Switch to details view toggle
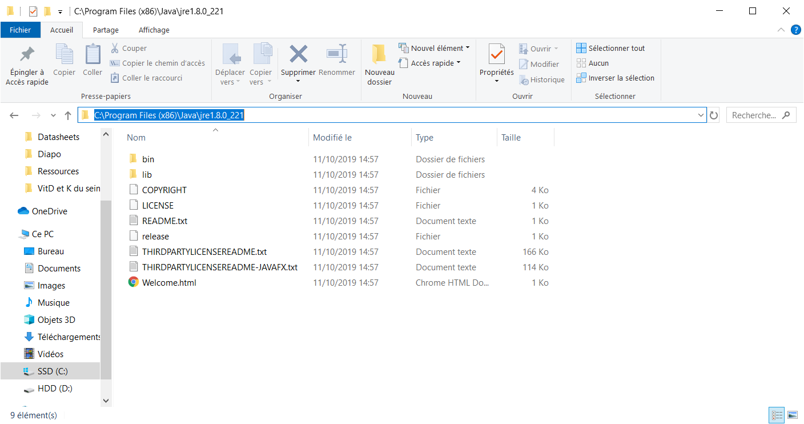This screenshot has width=804, height=424. pyautogui.click(x=777, y=415)
